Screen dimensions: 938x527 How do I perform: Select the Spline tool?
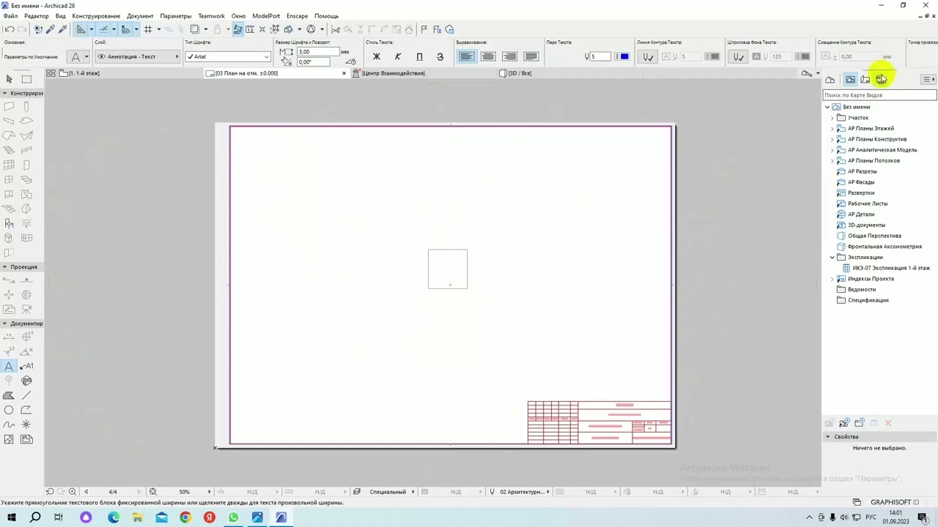9,425
